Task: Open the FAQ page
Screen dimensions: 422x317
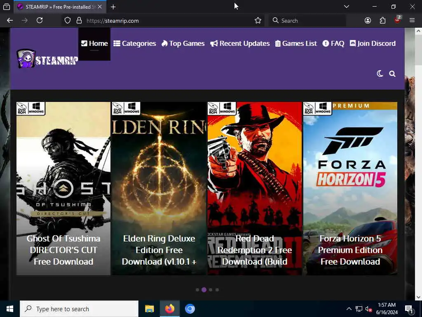Action: click(x=333, y=43)
